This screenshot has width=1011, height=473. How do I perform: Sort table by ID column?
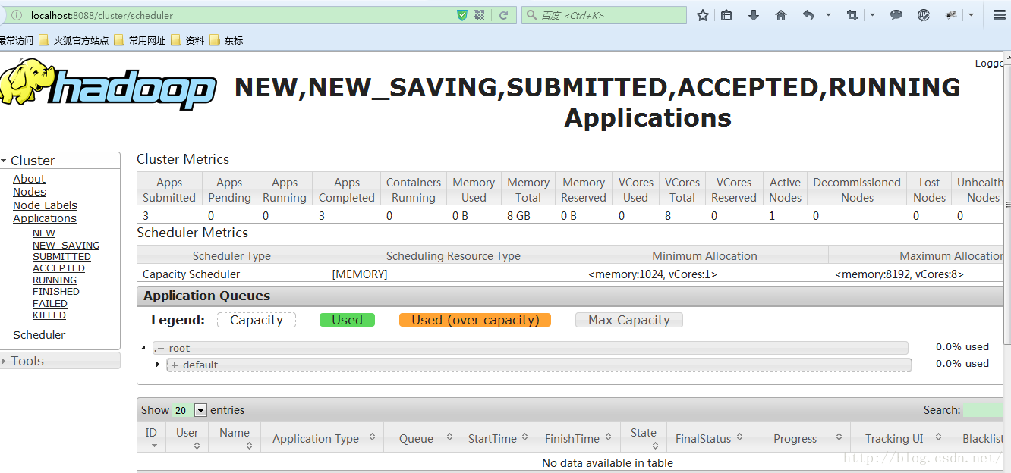(x=151, y=437)
